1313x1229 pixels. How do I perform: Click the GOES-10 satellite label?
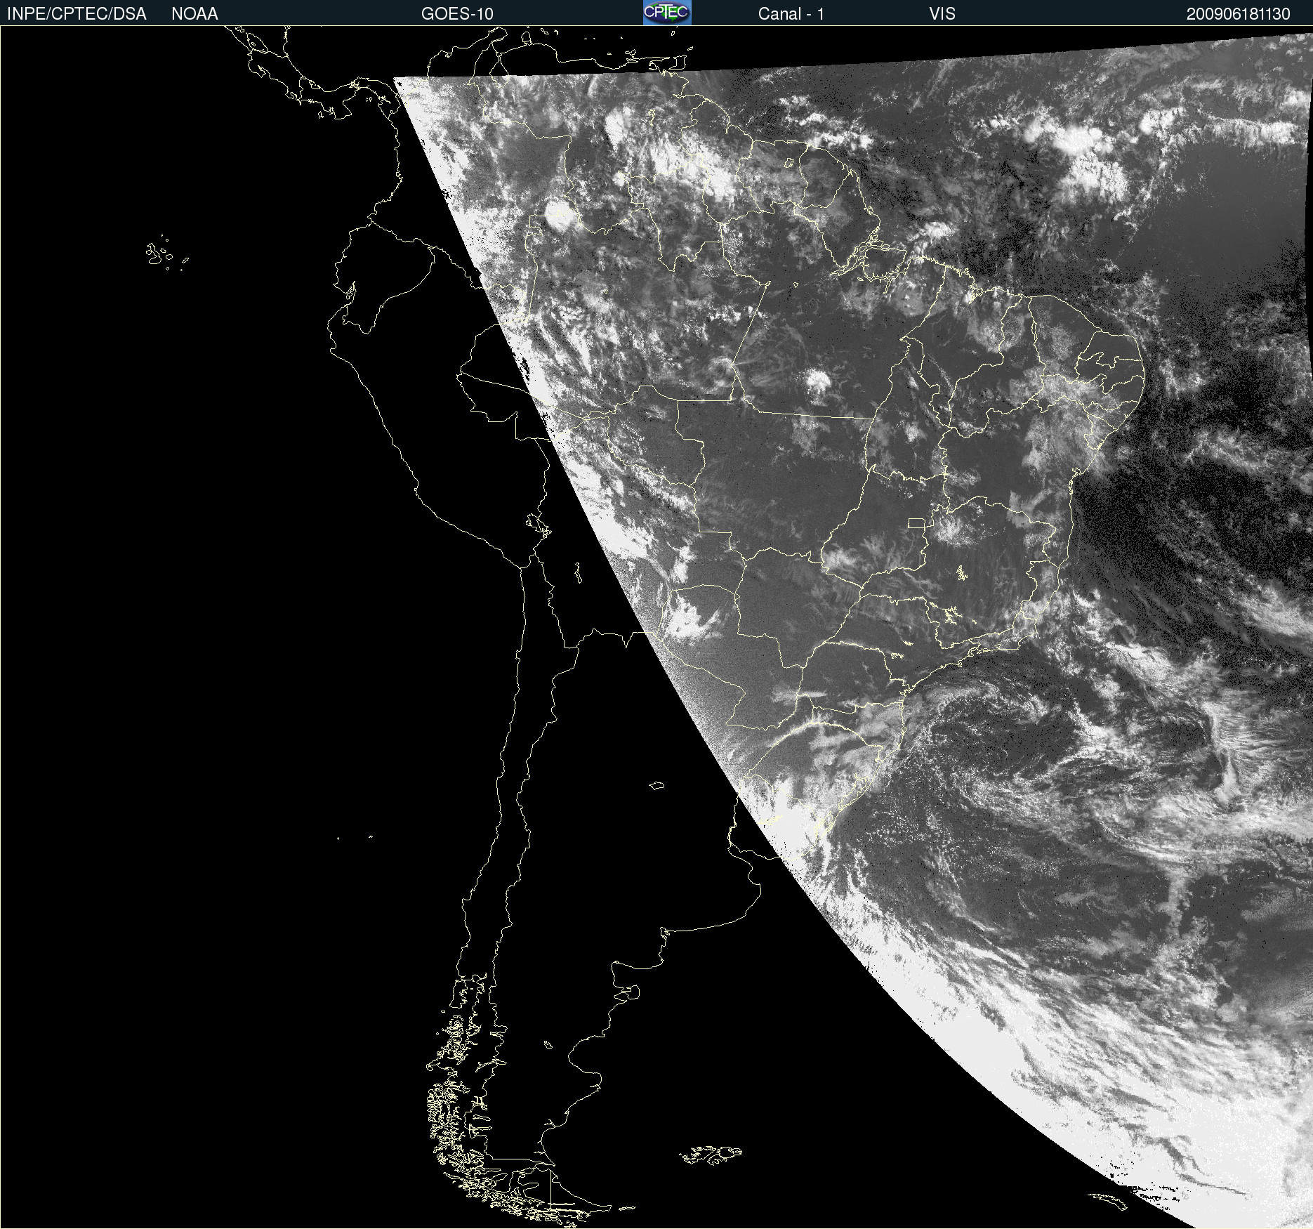click(457, 14)
